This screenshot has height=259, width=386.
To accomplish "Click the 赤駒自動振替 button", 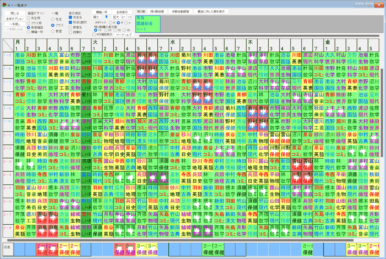I will (180, 11).
